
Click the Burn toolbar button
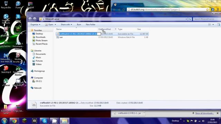79,24
